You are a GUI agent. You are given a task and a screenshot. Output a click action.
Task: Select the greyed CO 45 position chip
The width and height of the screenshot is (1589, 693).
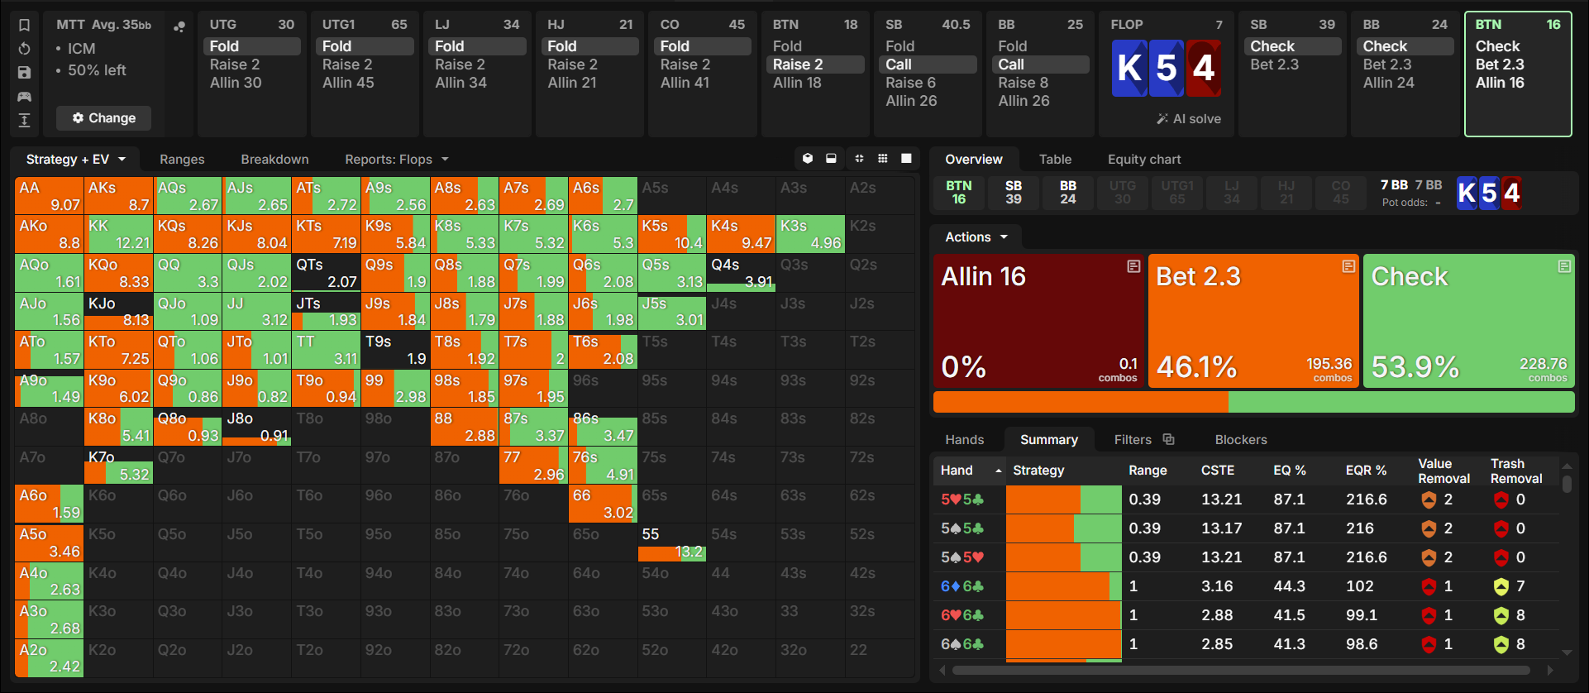tap(1341, 193)
